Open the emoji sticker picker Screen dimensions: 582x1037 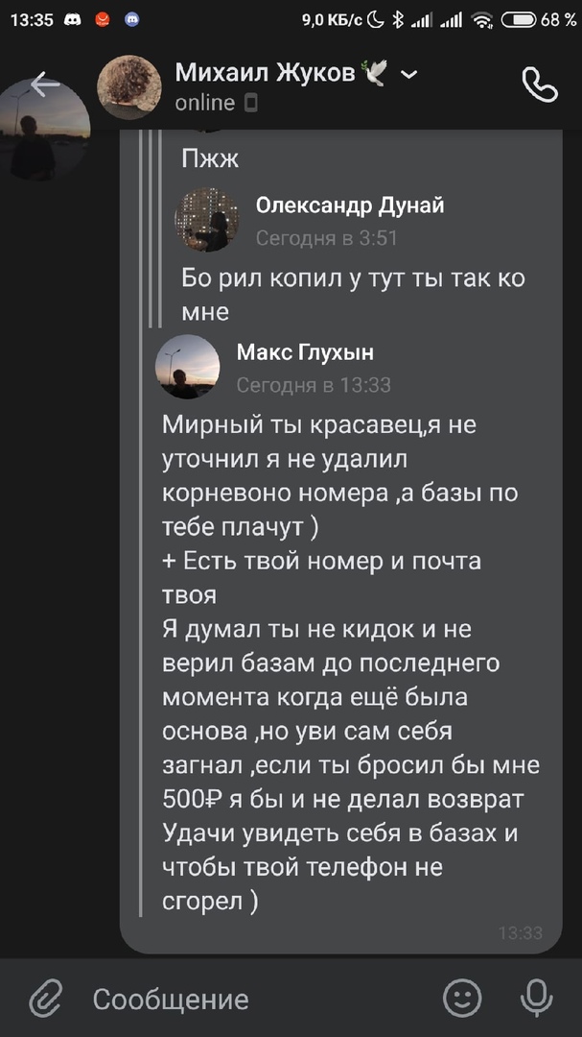tap(462, 999)
